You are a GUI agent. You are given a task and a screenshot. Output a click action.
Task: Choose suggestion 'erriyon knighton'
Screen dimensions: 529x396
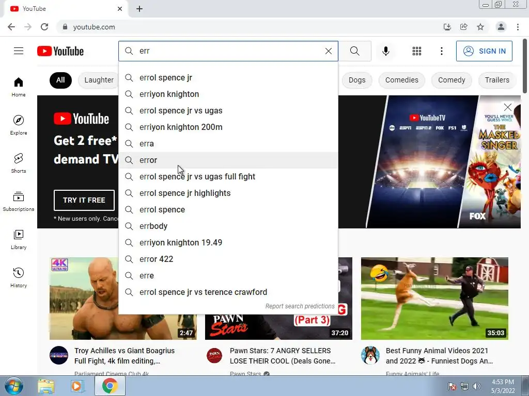(228, 94)
